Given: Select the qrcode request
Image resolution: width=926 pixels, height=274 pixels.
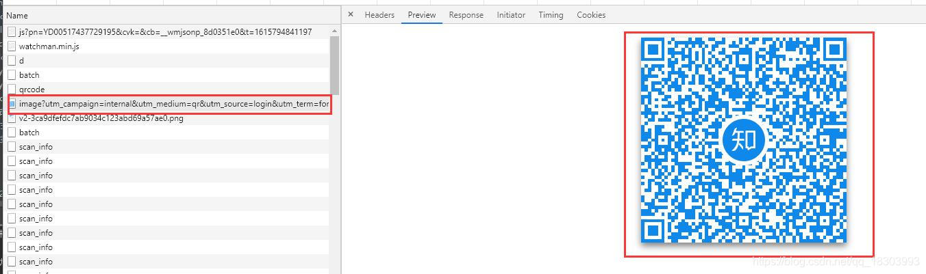Looking at the screenshot, I should [165, 90].
